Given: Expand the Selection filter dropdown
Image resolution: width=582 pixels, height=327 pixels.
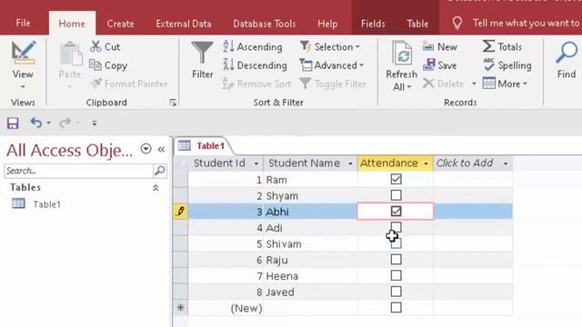Looking at the screenshot, I should click(357, 47).
